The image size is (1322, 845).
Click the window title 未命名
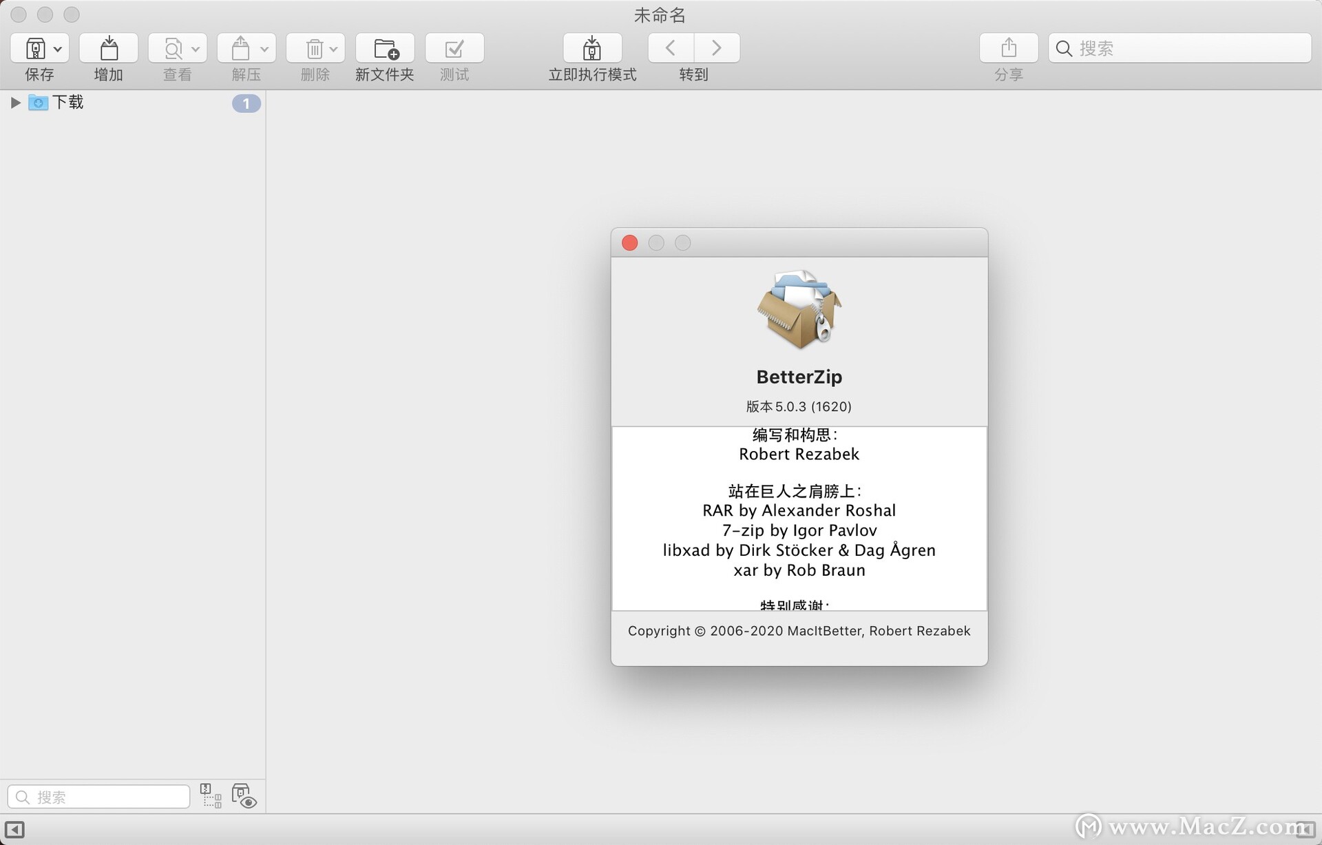pyautogui.click(x=660, y=15)
